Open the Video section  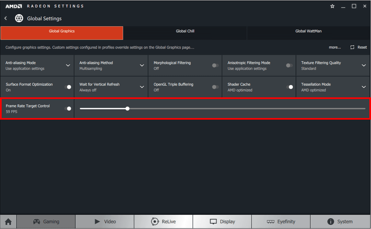[105, 222]
